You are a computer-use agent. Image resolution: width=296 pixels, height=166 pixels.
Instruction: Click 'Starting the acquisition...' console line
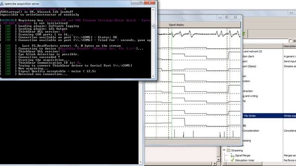coord(44,60)
